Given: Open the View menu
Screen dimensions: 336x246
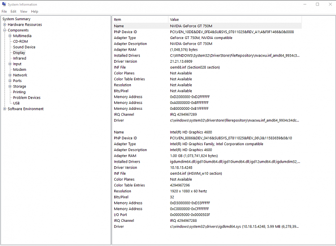Looking at the screenshot, I should (24, 11).
